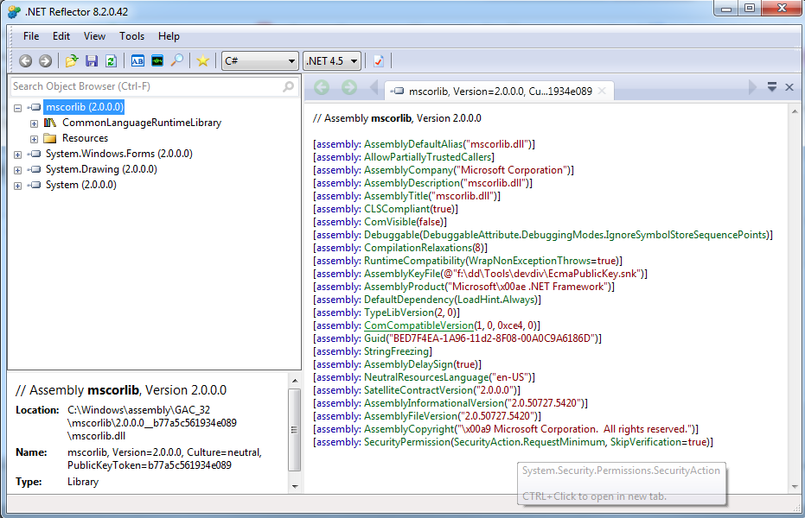Open the Tools menu

pos(132,36)
